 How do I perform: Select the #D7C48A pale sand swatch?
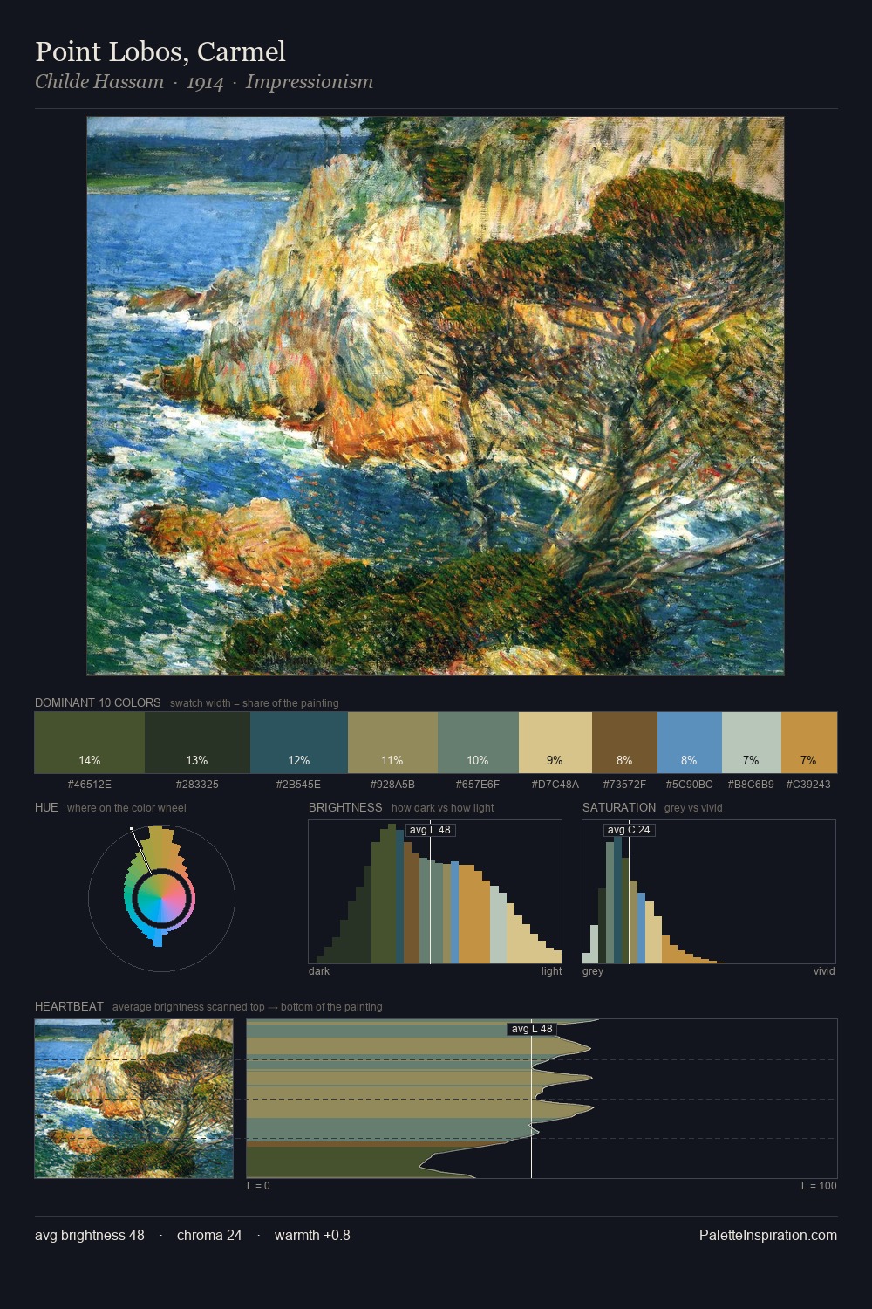pos(555,743)
